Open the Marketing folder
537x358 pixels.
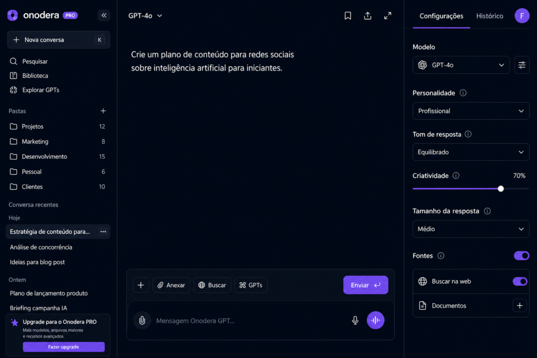click(x=58, y=142)
